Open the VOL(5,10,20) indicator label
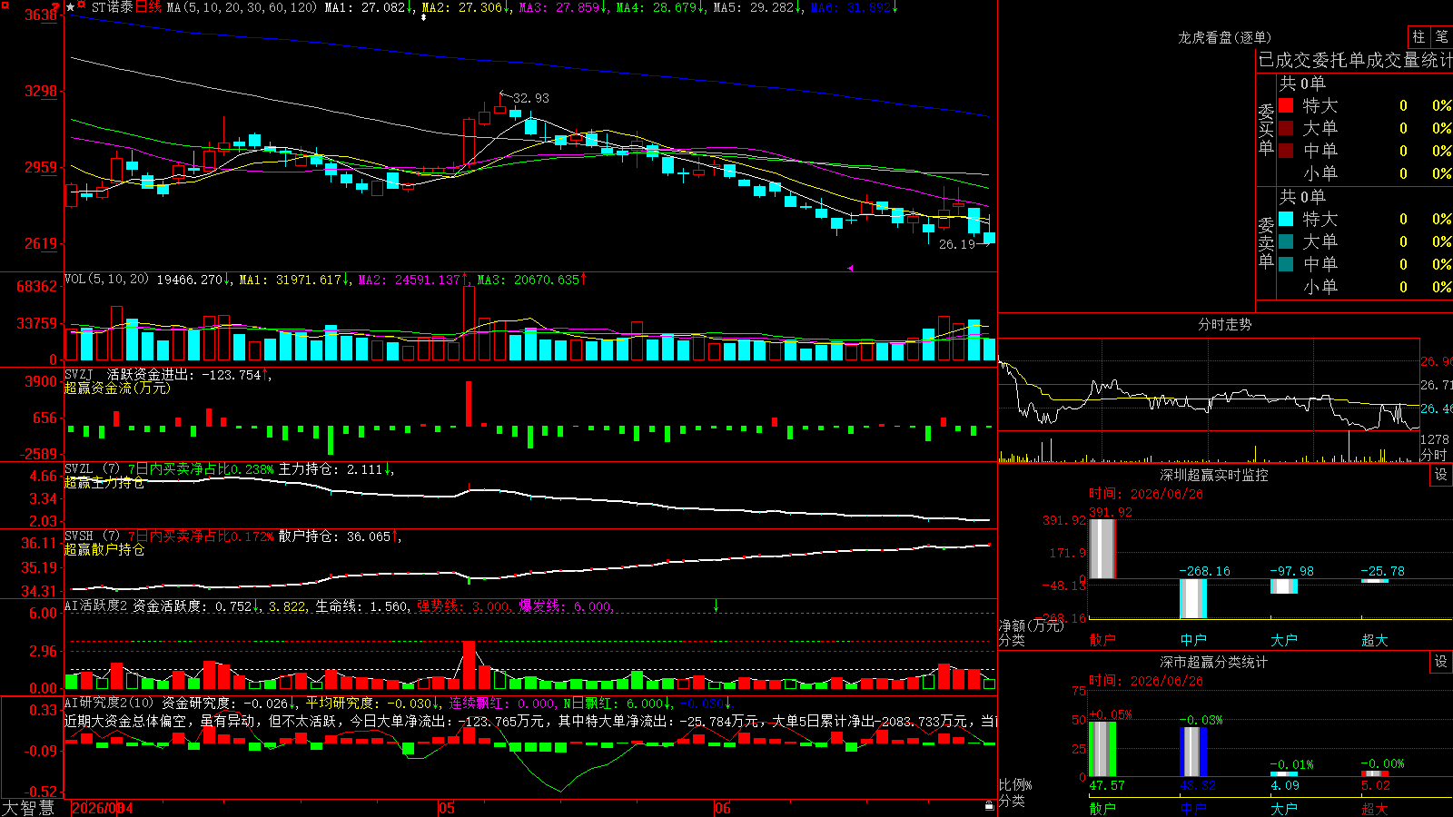The width and height of the screenshot is (1453, 817). click(106, 280)
